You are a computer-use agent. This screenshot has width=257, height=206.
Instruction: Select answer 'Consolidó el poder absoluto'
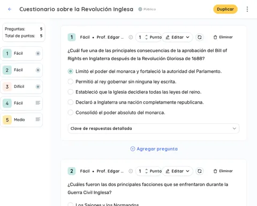click(71, 113)
